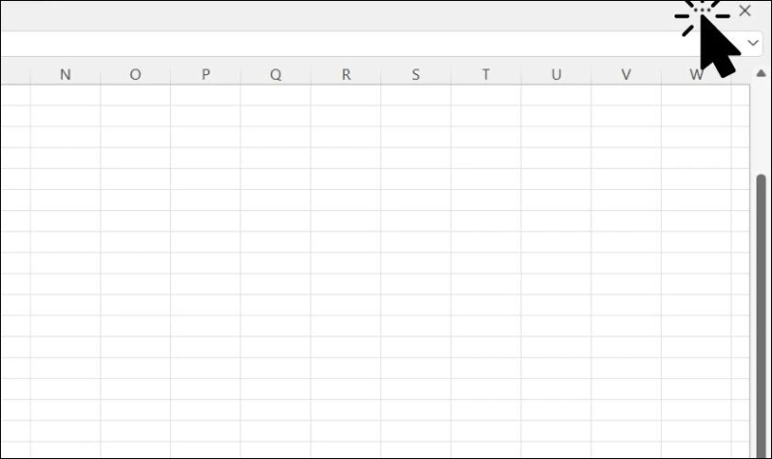Select column Q header

click(276, 74)
